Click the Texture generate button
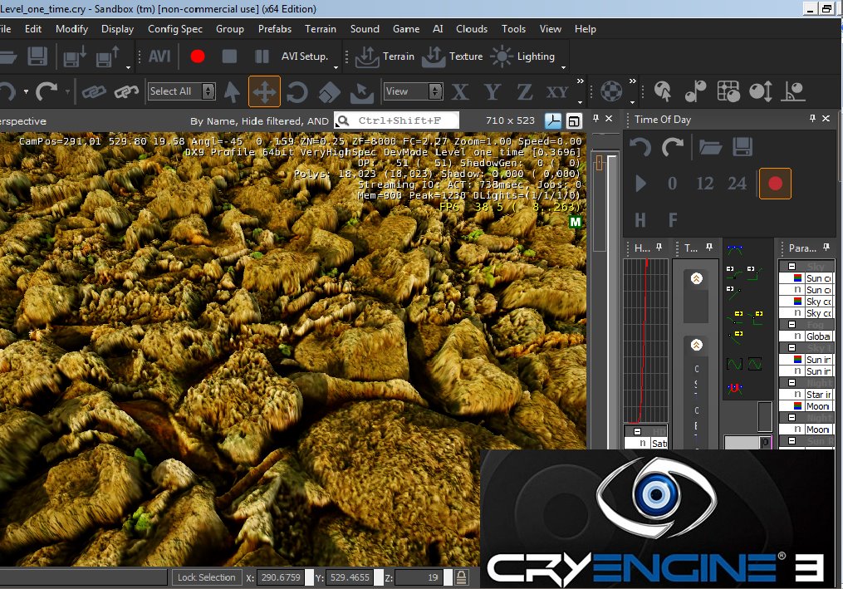843x589 pixels. pos(452,56)
